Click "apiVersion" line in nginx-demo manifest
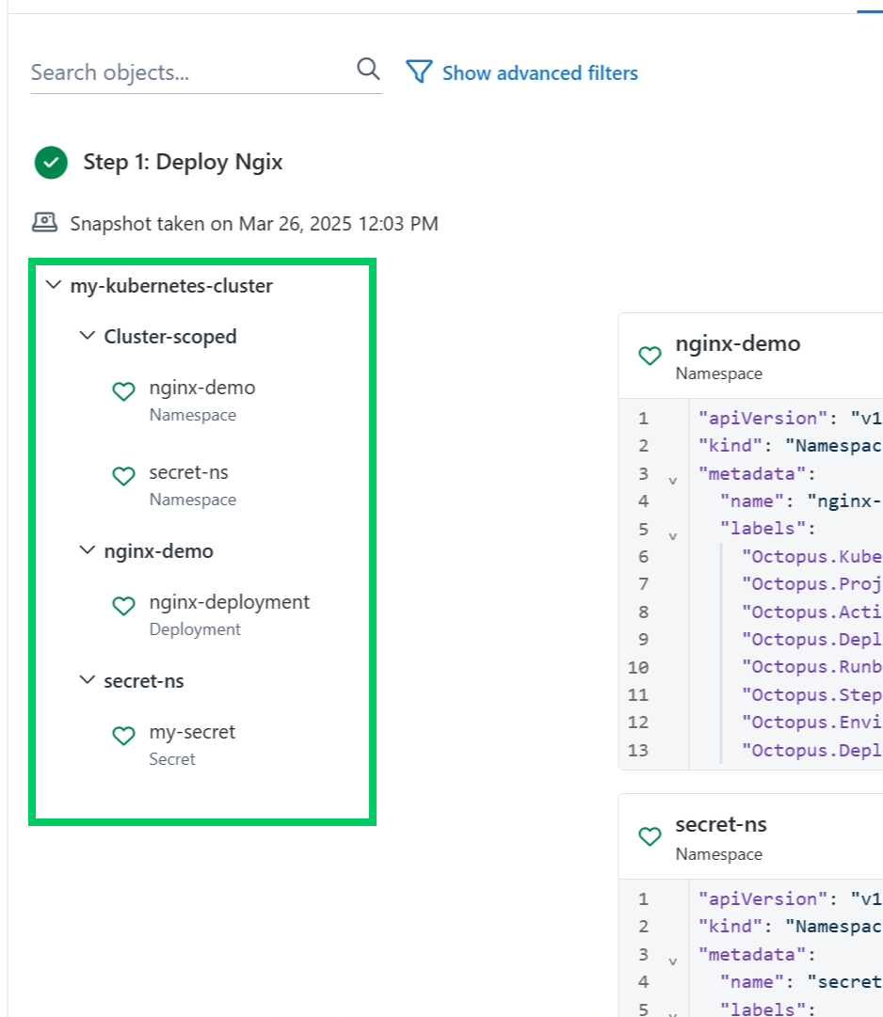This screenshot has height=1017, width=883. (790, 418)
